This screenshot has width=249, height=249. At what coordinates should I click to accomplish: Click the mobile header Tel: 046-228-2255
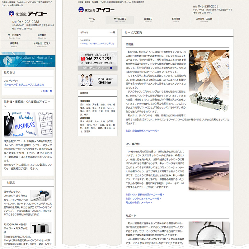[x=26, y=22]
